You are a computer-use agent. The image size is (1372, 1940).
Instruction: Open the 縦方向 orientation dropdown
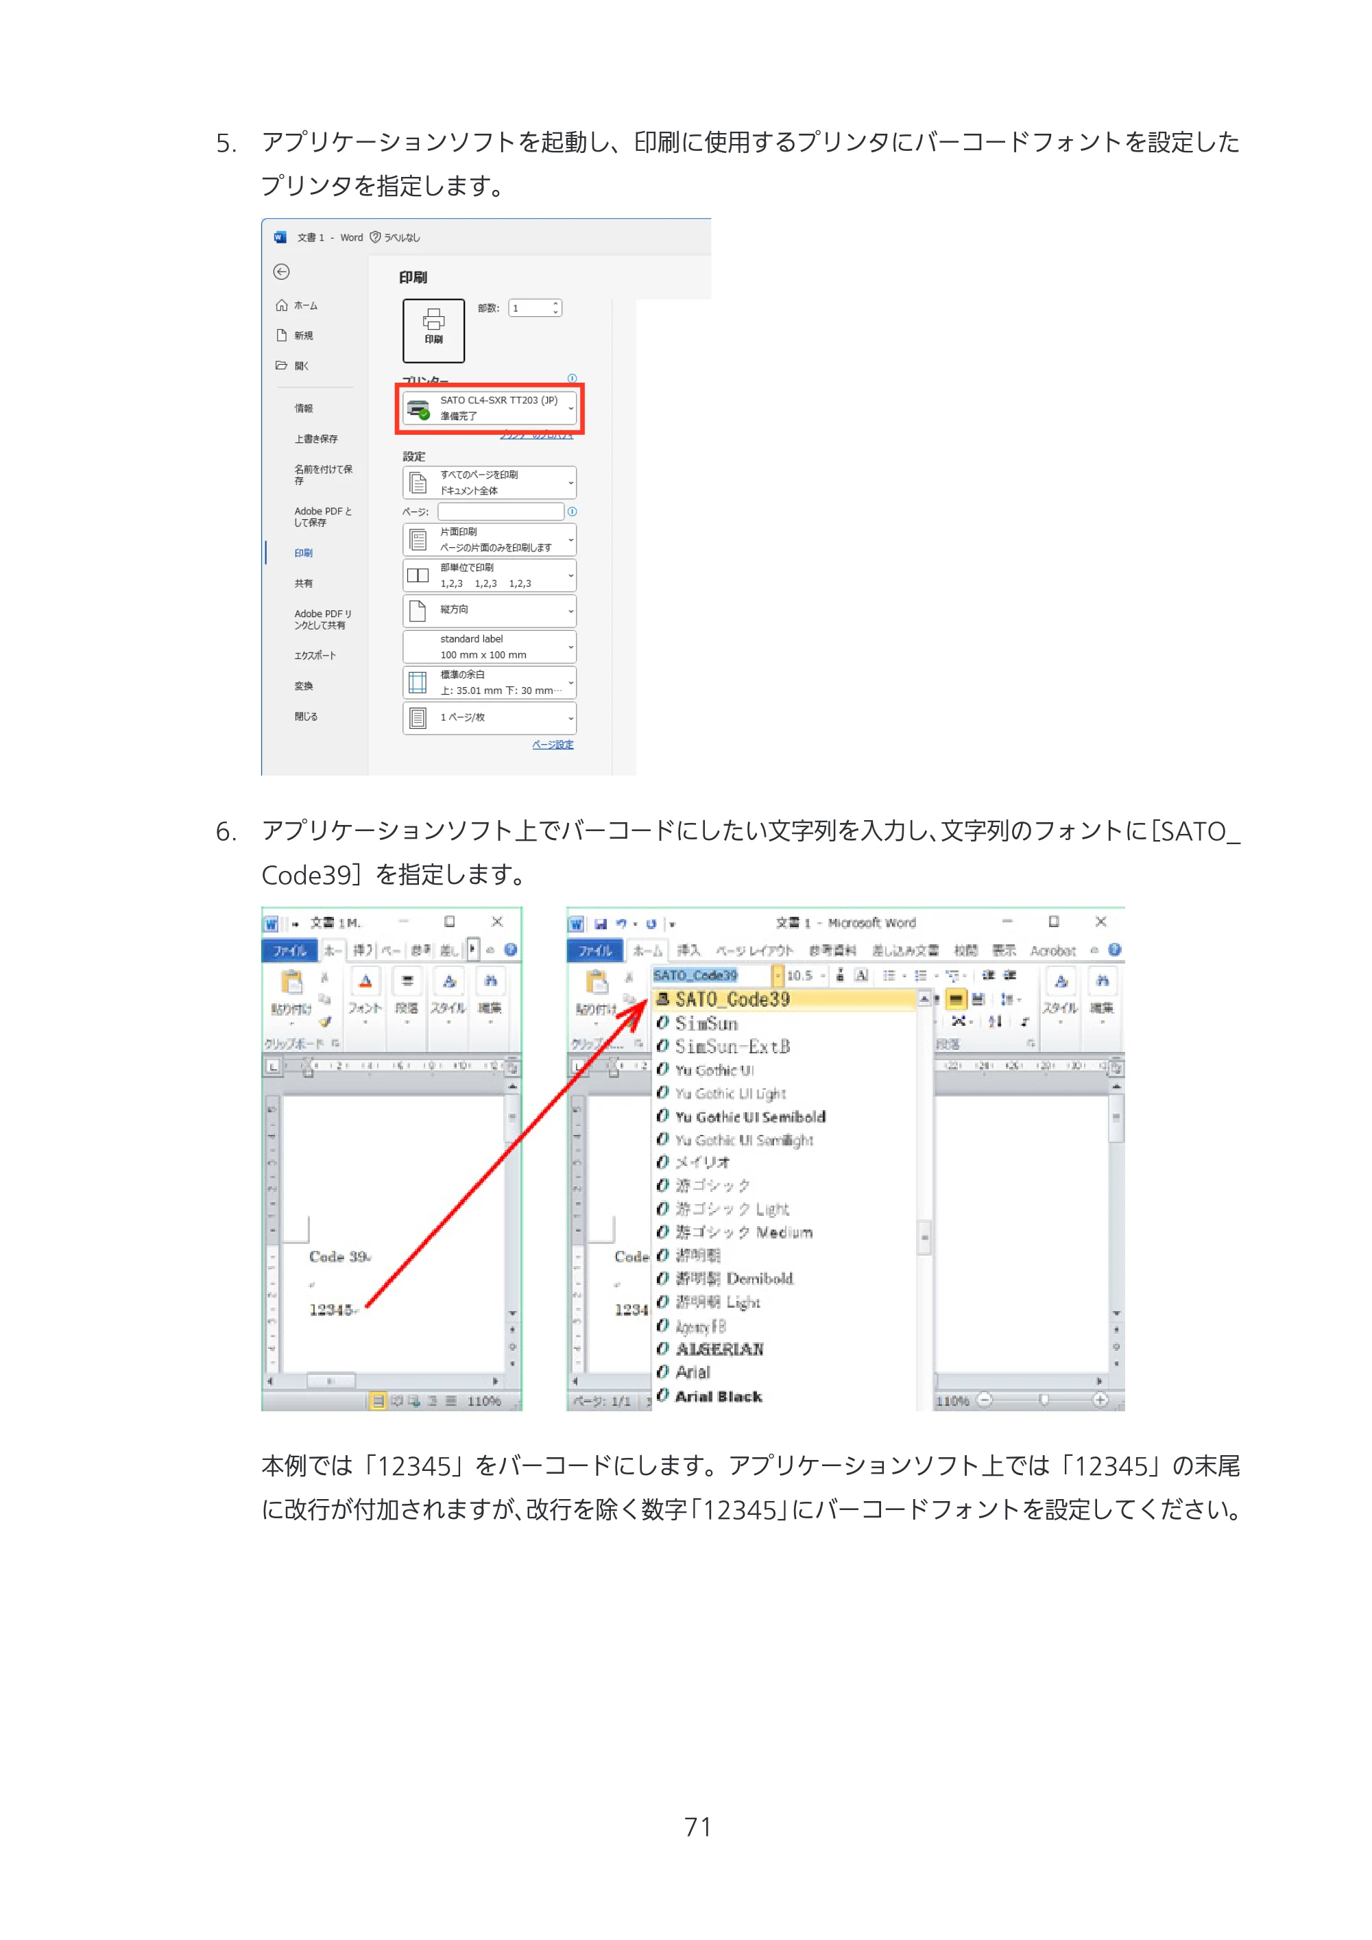[490, 610]
